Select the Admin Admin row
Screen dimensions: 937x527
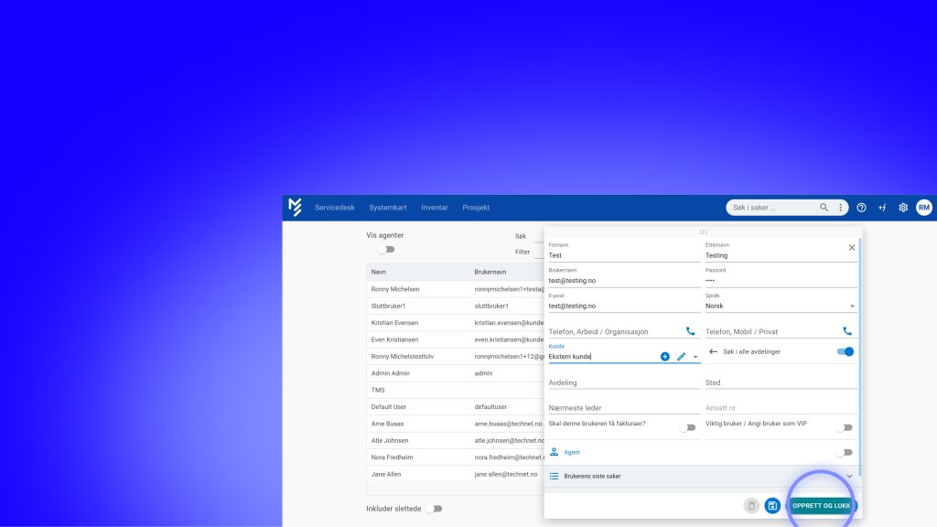(456, 373)
